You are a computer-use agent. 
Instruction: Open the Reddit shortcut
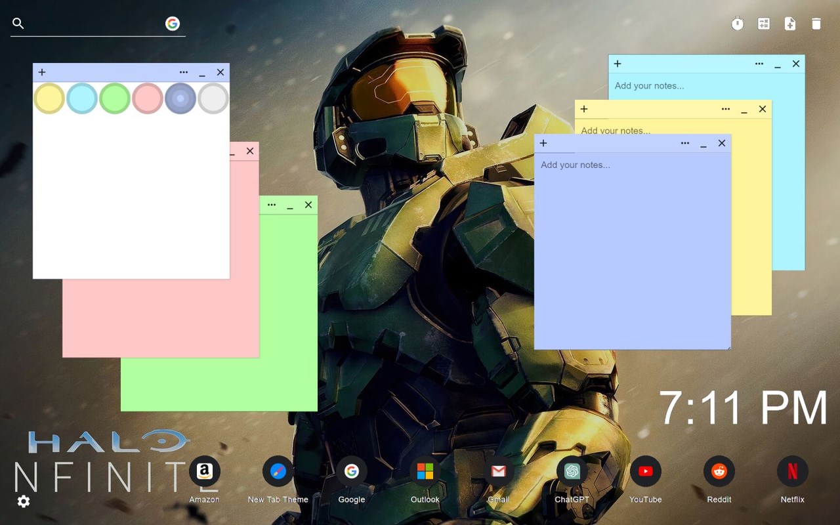click(719, 471)
